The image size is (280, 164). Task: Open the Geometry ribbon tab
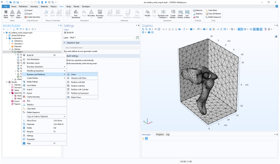(x=34, y=6)
